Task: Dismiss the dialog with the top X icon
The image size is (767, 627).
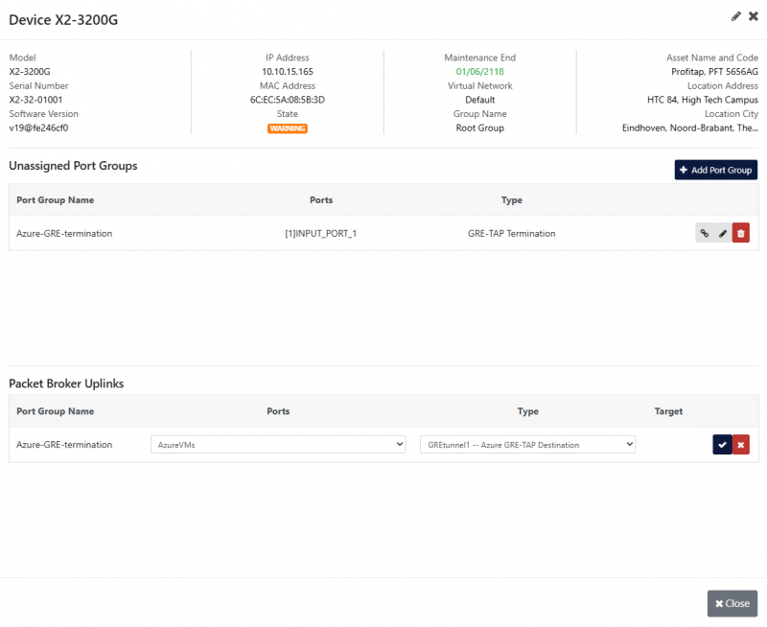Action: pos(753,16)
